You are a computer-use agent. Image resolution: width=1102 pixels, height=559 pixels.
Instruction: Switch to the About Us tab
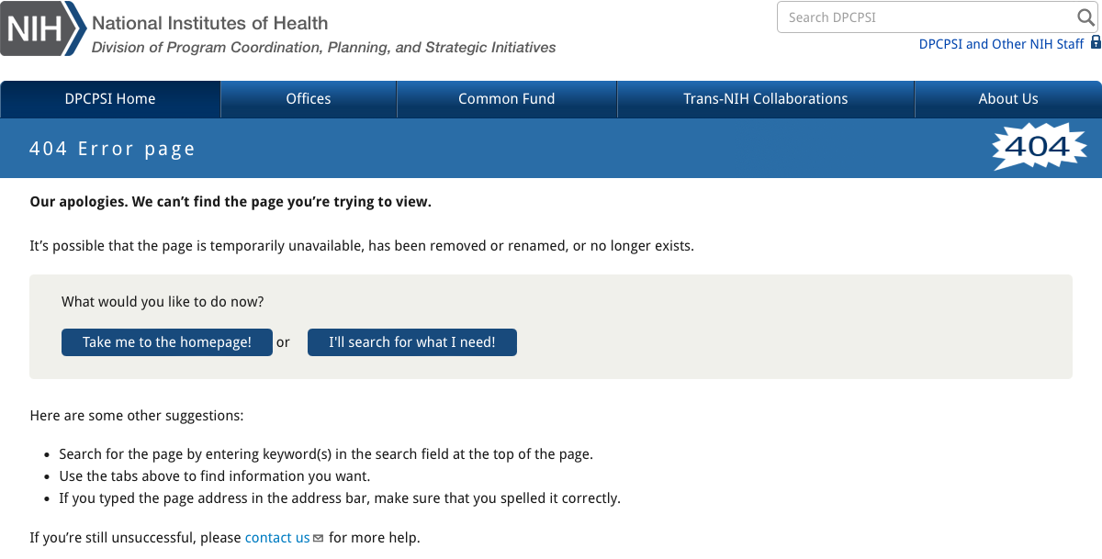click(1008, 99)
